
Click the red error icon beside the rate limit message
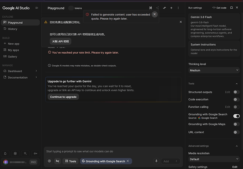[49, 53]
